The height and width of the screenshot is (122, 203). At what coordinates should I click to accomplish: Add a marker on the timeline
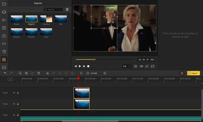click(81, 73)
